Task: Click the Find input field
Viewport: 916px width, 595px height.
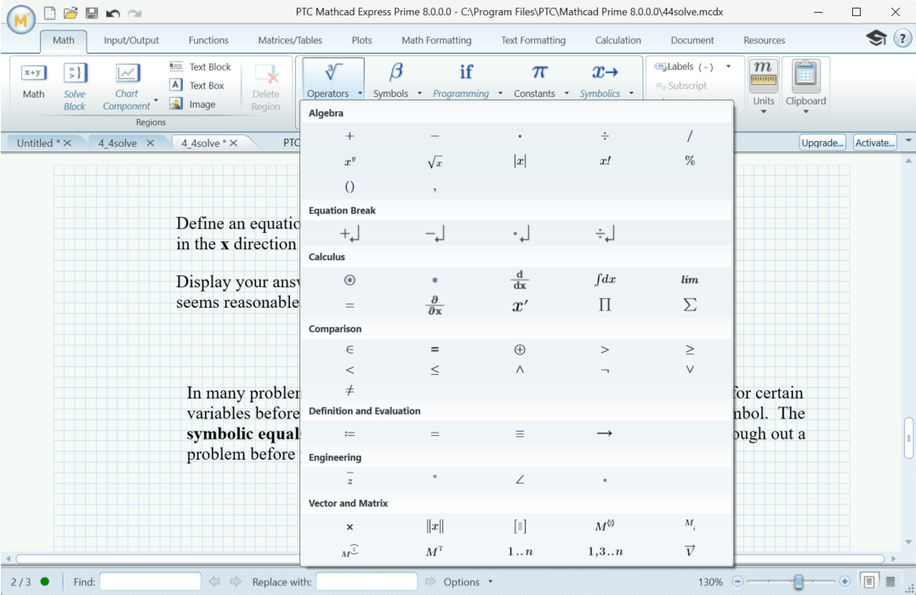Action: (x=151, y=581)
